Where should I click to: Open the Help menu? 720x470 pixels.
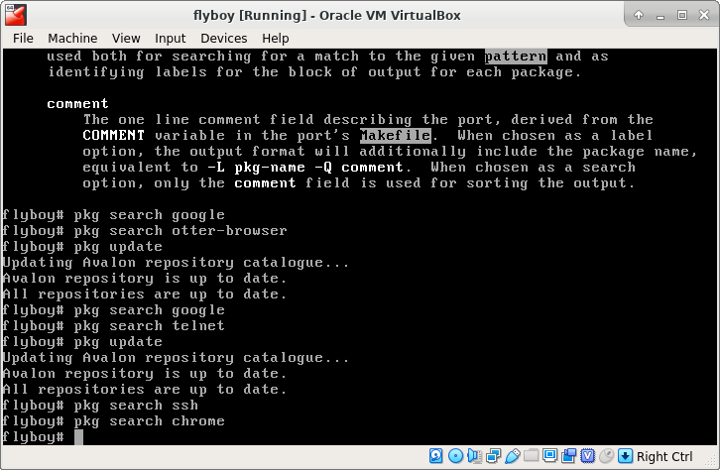pyautogui.click(x=275, y=38)
